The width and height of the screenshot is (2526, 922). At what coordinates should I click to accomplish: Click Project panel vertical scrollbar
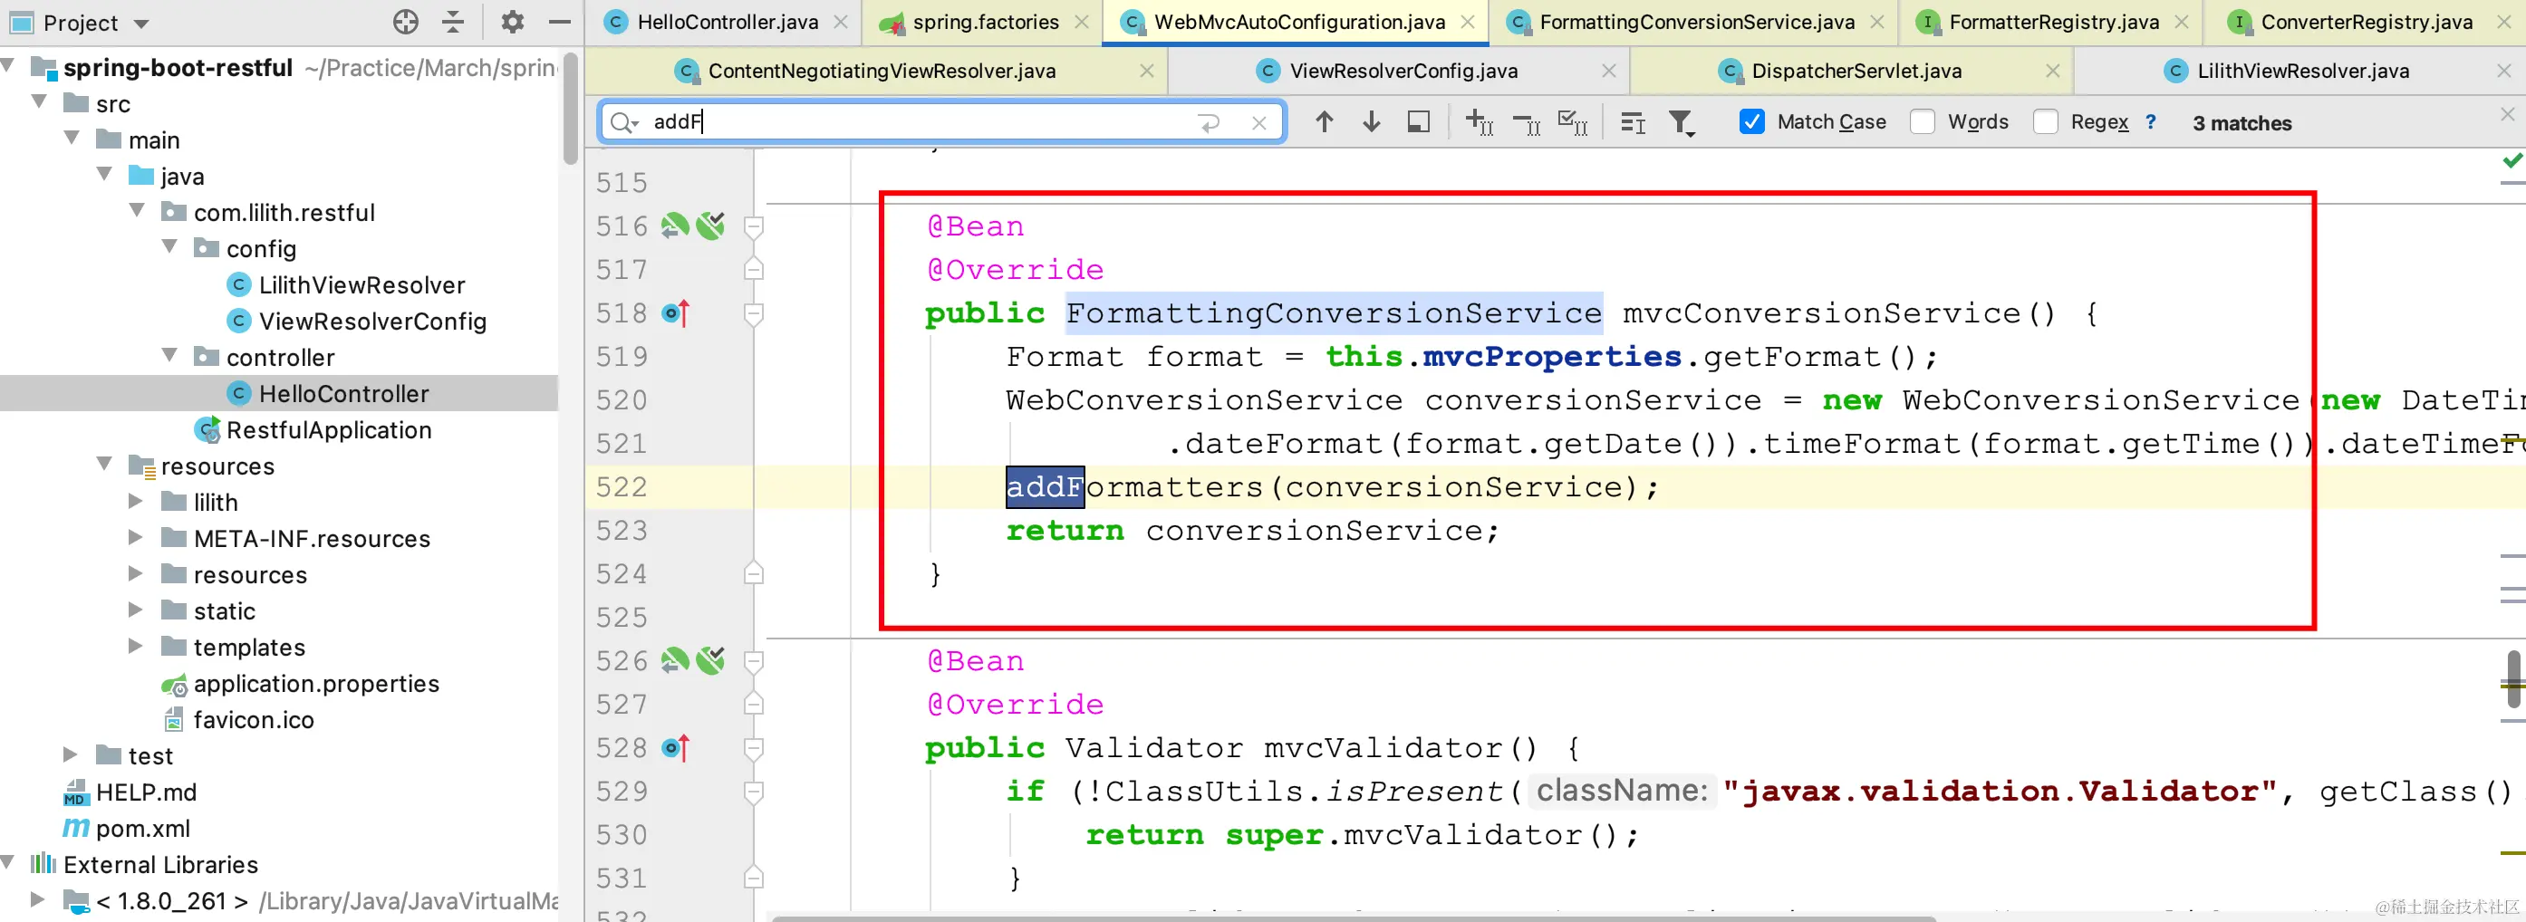pyautogui.click(x=571, y=108)
